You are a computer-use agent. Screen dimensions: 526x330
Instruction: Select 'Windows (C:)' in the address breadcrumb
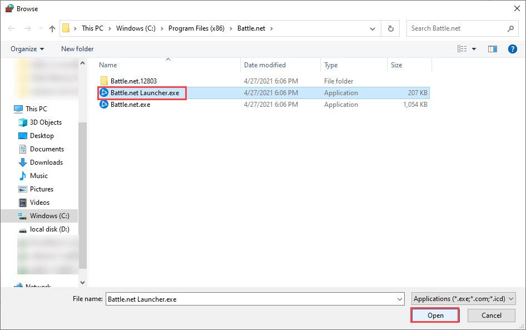coord(136,28)
